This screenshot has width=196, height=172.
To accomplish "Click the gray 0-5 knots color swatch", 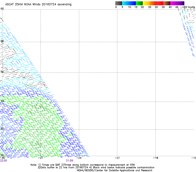I will tap(119, 3).
